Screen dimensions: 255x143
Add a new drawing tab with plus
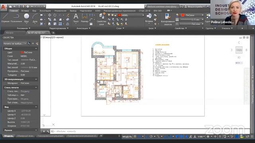(x=53, y=33)
